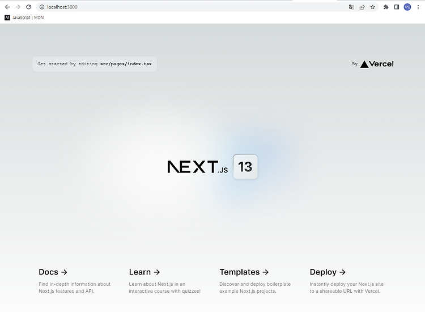Open the Docs card
Screen dimensions: 425x312
click(75, 281)
